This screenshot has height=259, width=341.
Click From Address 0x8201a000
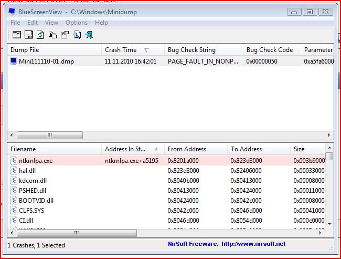[x=183, y=161]
